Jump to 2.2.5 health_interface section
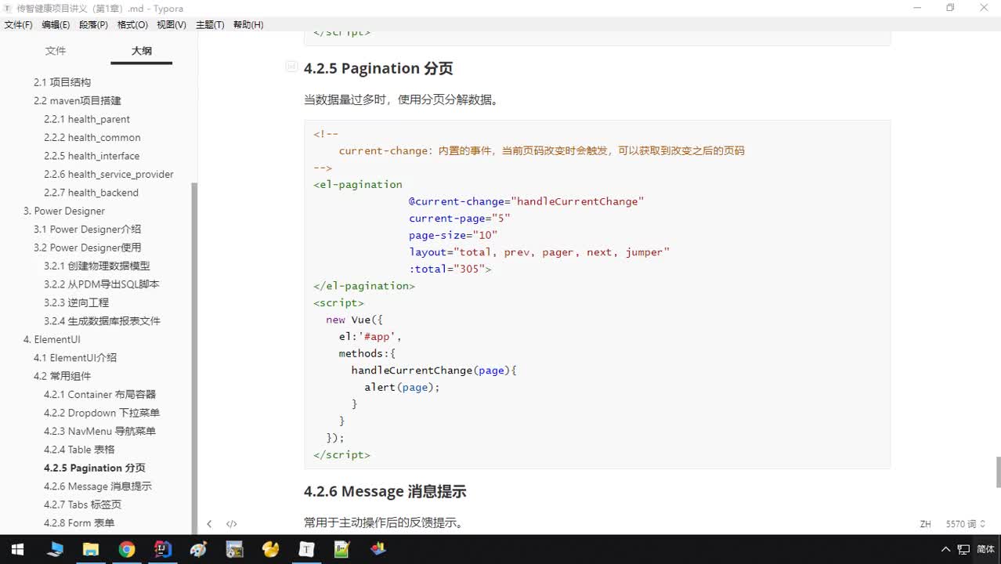 tap(92, 156)
